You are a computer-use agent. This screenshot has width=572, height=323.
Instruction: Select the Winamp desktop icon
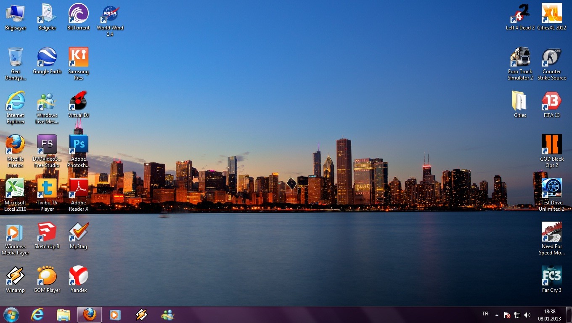(x=16, y=280)
